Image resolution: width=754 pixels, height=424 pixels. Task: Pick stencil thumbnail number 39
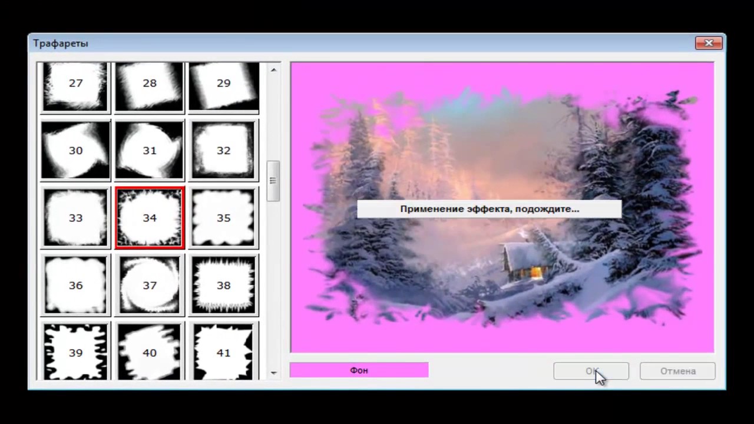click(x=75, y=352)
